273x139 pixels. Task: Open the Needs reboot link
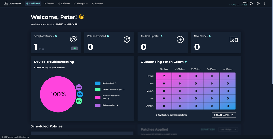[x=109, y=83]
